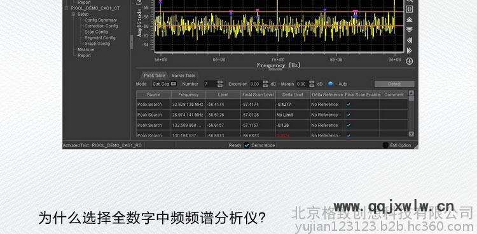
Task: Pan graph right with double-right arrow
Action: 410,50
